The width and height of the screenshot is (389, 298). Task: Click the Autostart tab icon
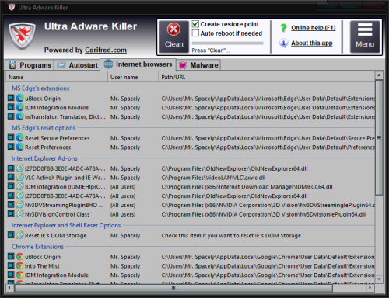pos(61,65)
